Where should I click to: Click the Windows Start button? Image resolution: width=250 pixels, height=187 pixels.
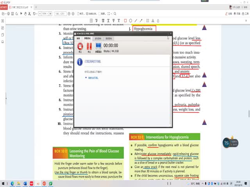pos(4,183)
